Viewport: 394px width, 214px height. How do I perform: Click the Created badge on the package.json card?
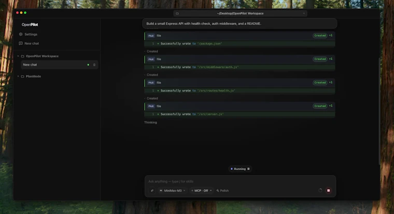(320, 36)
